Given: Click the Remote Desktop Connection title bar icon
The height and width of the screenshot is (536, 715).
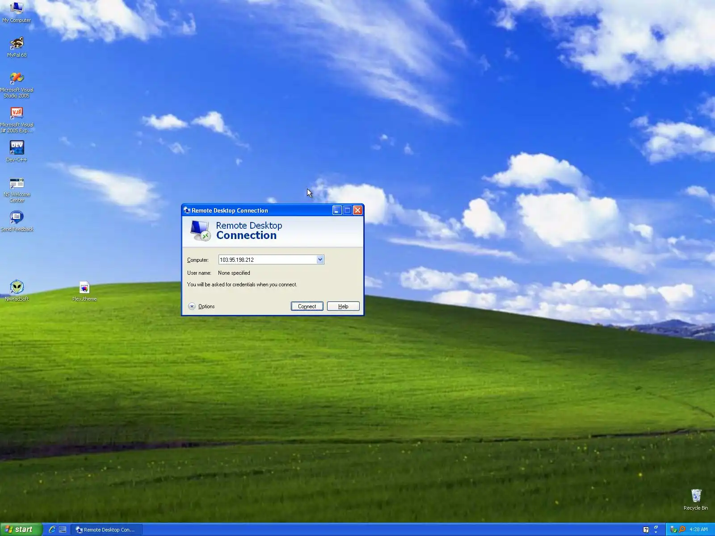Looking at the screenshot, I should pyautogui.click(x=187, y=210).
